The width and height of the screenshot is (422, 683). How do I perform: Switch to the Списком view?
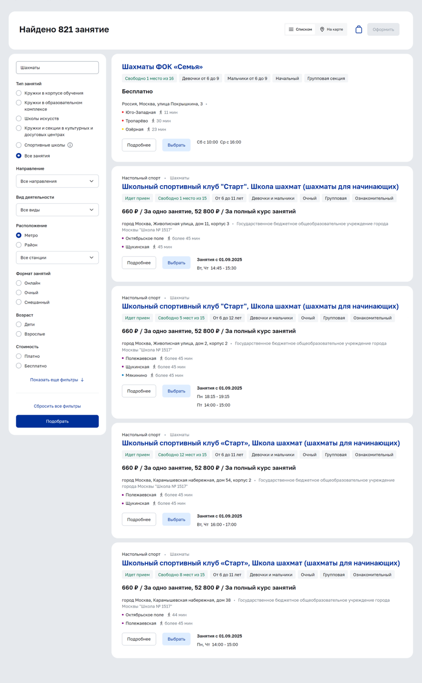tap(300, 29)
